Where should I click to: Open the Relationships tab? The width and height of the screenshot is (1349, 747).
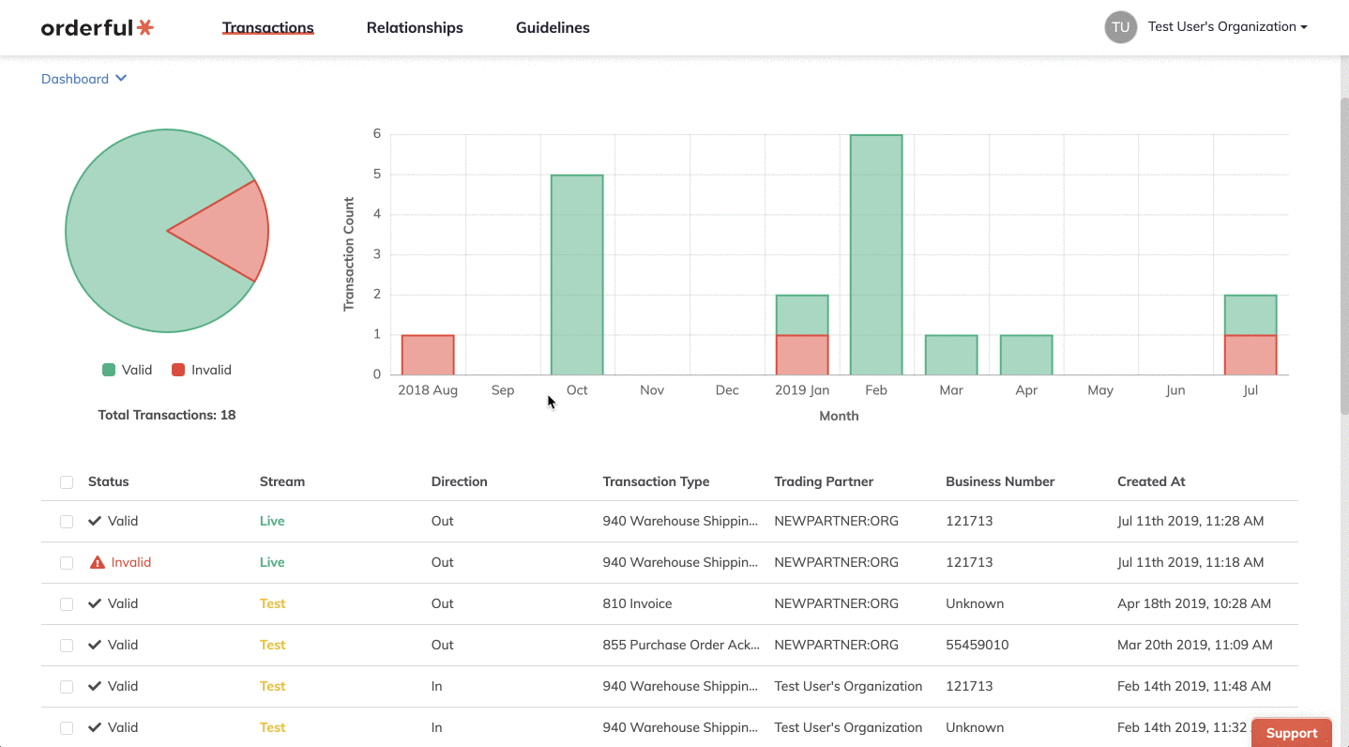tap(415, 28)
